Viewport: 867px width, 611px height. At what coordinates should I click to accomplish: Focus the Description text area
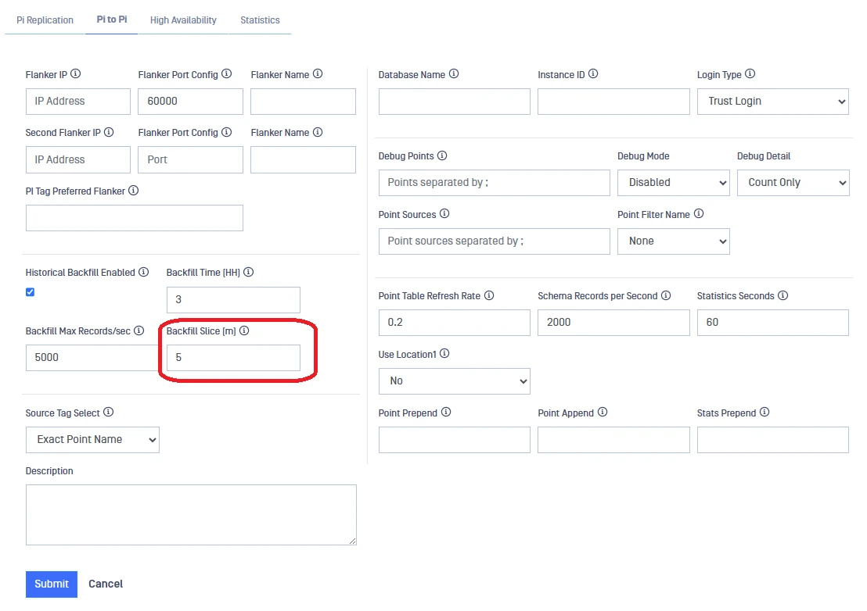coord(191,514)
